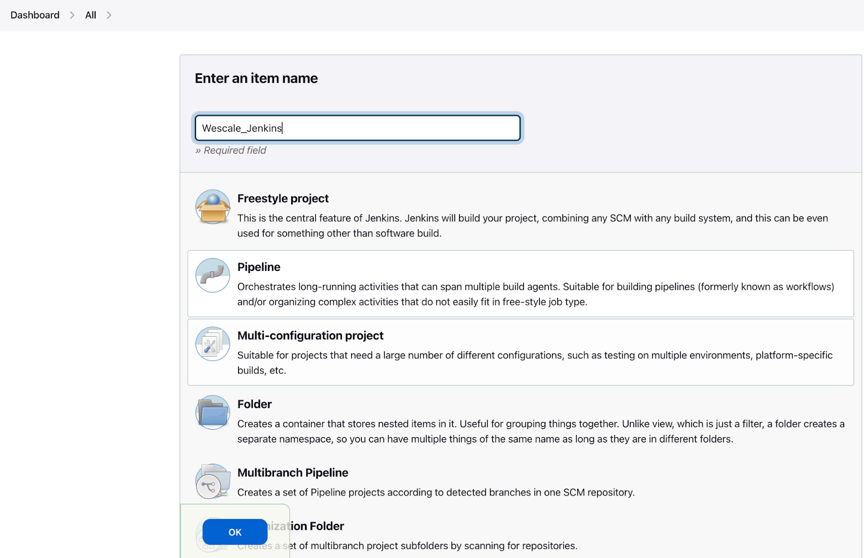864x558 pixels.
Task: Open the Dashboard breadcrumb link
Action: [x=35, y=15]
